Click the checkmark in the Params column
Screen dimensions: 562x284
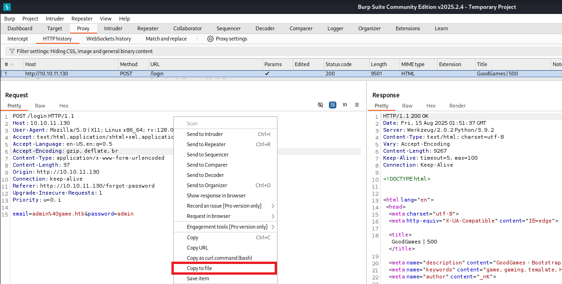(x=267, y=74)
